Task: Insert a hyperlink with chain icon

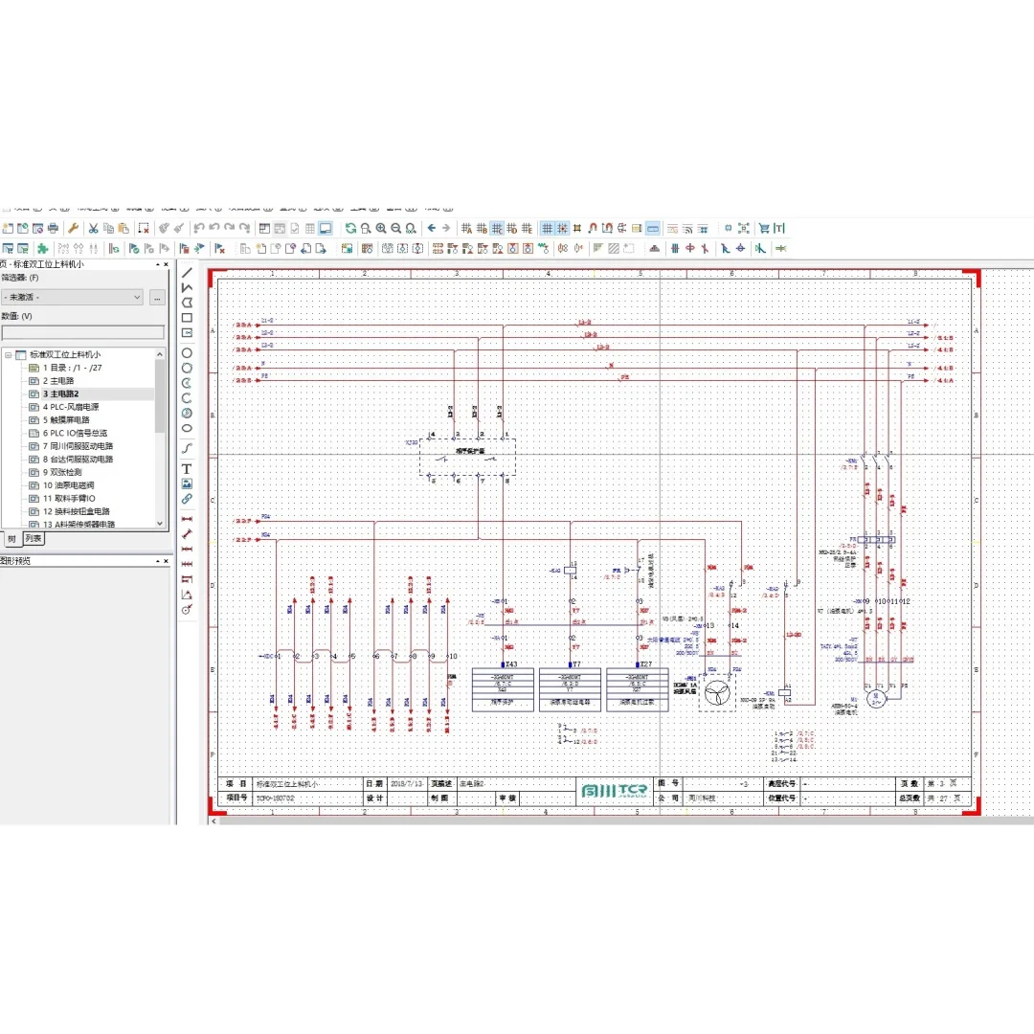Action: [x=188, y=499]
